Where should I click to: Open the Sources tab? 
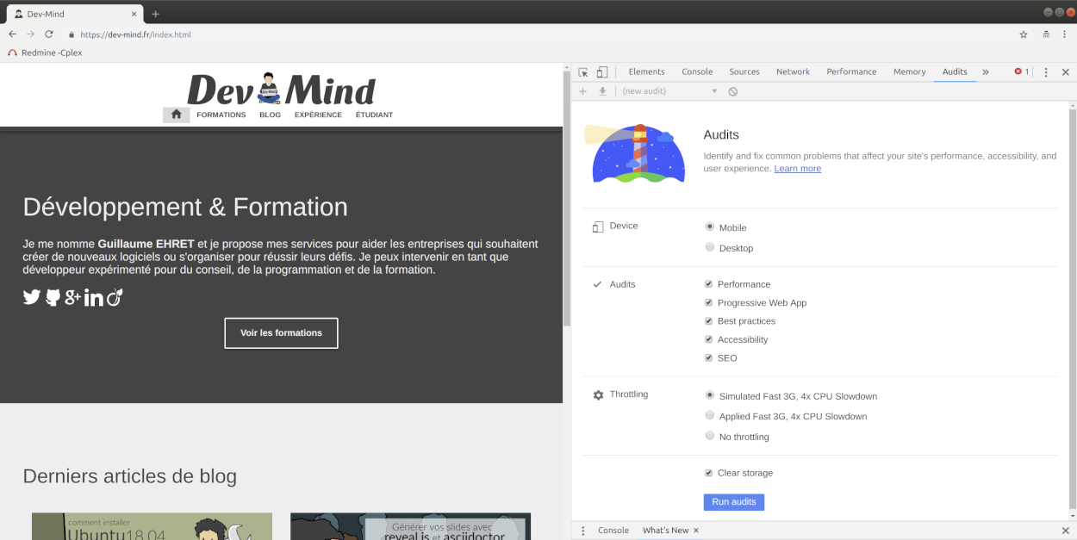pos(744,72)
